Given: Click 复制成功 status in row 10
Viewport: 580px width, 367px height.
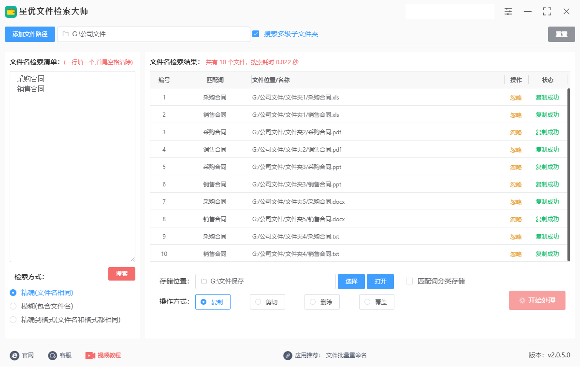Looking at the screenshot, I should pyautogui.click(x=547, y=254).
